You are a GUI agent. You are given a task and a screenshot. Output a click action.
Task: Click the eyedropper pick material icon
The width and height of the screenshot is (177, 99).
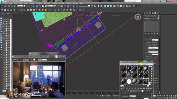pyautogui.click(x=128, y=91)
